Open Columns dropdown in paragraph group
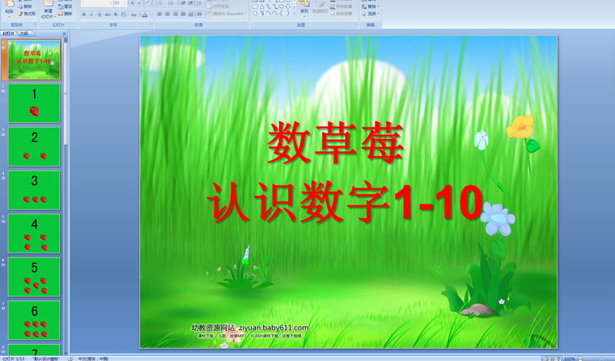Screen dimensions: 615x361 point(200,14)
